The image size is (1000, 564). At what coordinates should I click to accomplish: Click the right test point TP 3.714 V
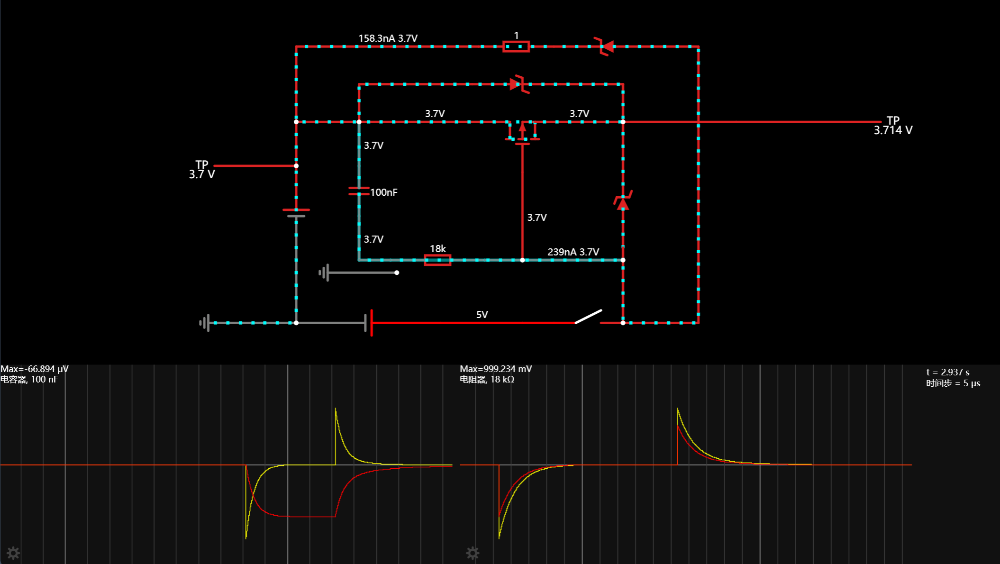pyautogui.click(x=893, y=126)
